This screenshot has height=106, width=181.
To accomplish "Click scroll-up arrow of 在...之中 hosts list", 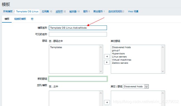I will [101, 93].
